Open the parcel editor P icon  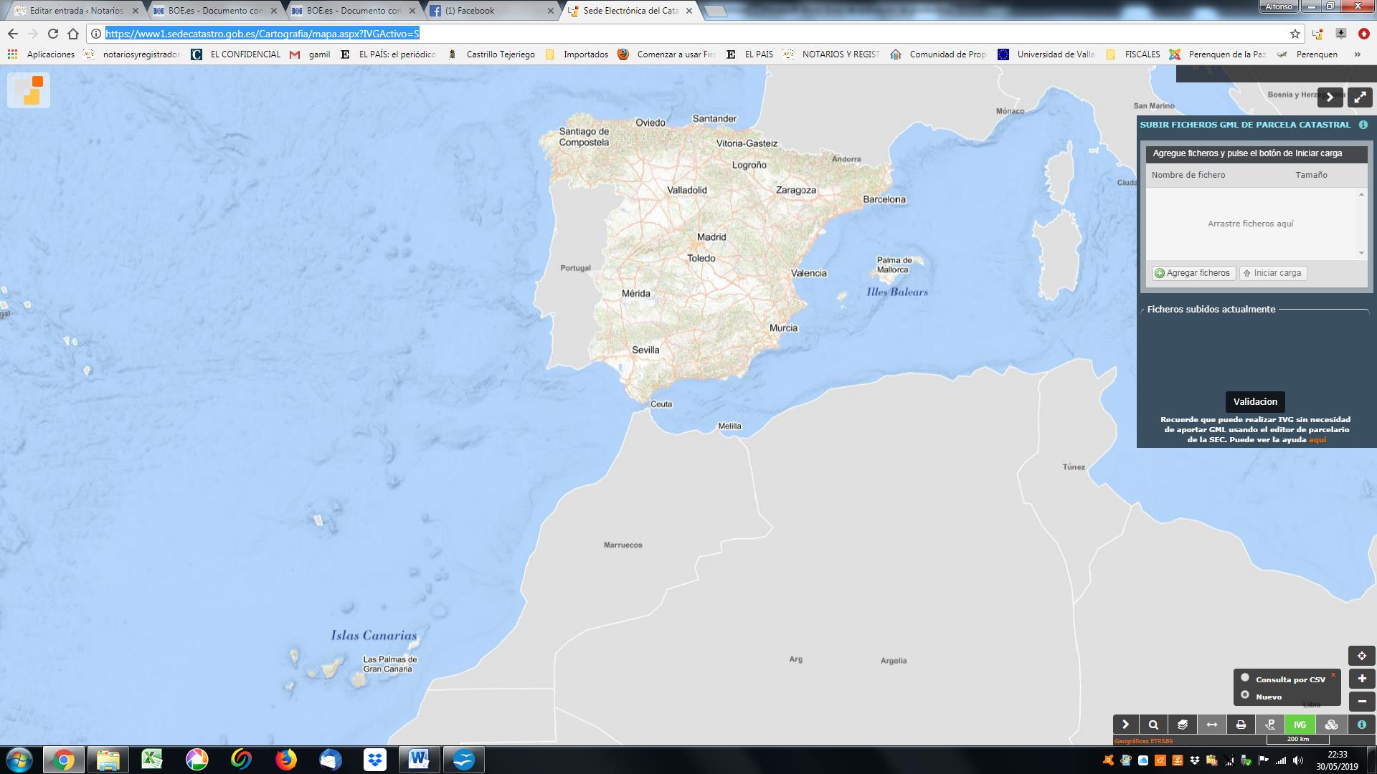click(1270, 725)
